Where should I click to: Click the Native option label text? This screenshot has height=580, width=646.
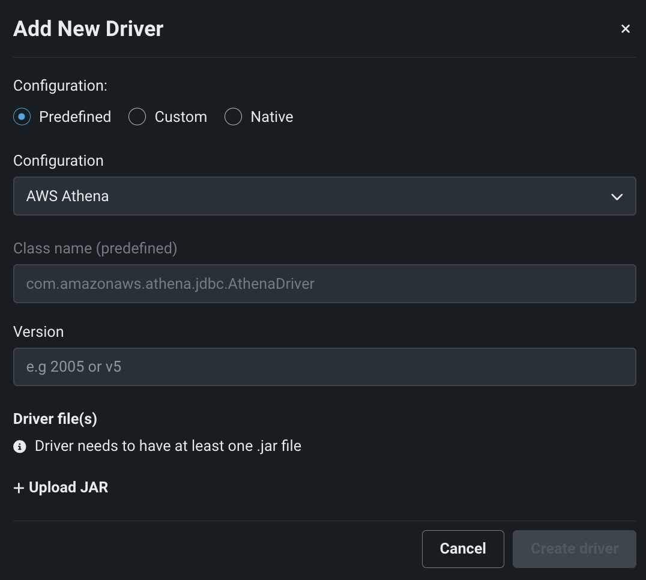pos(272,116)
